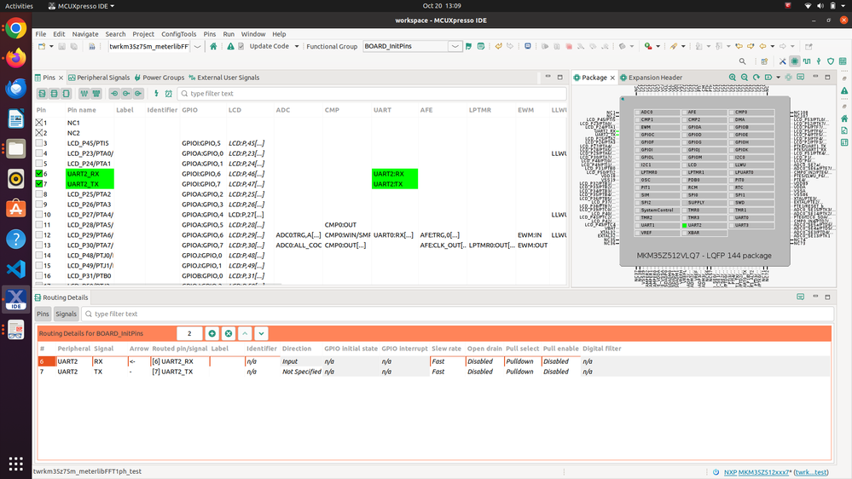Click the green UART2:RX cell in UART column
This screenshot has width=852, height=479.
395,174
